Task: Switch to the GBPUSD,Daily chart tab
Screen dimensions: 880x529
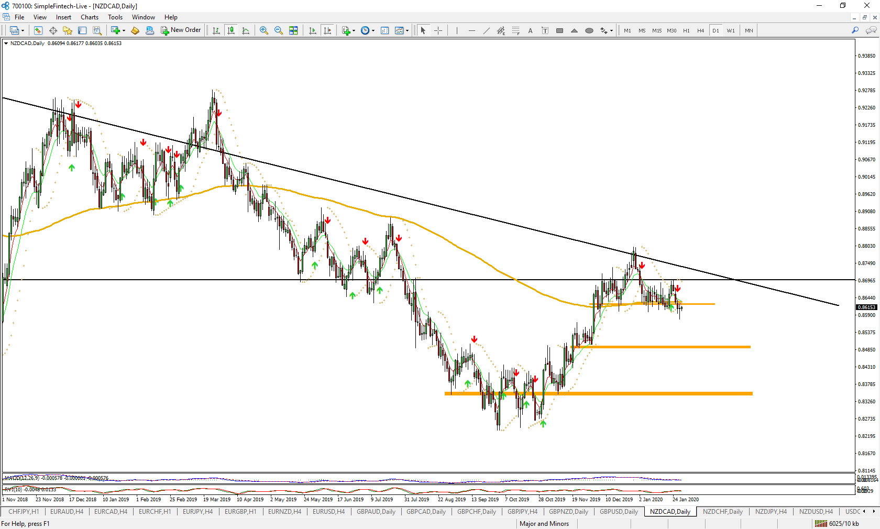Action: coord(619,512)
